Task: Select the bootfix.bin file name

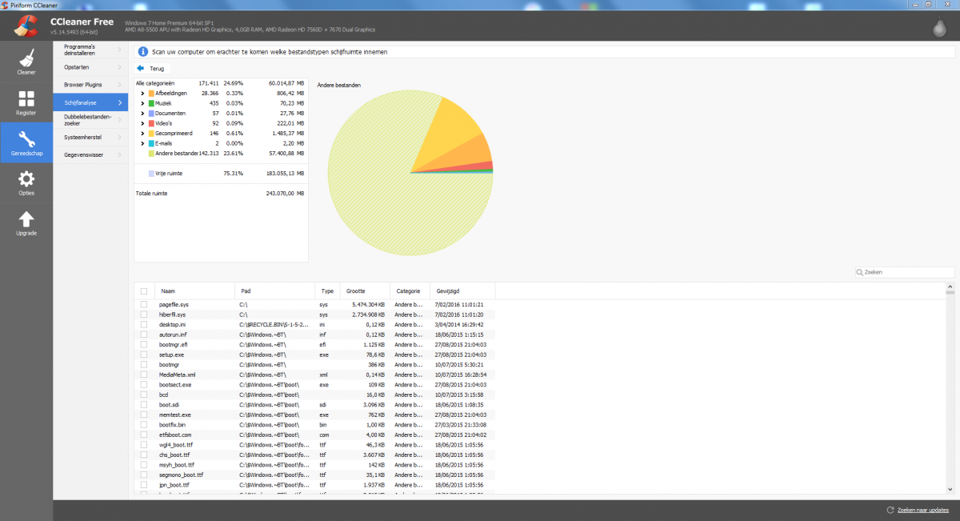Action: coord(173,425)
